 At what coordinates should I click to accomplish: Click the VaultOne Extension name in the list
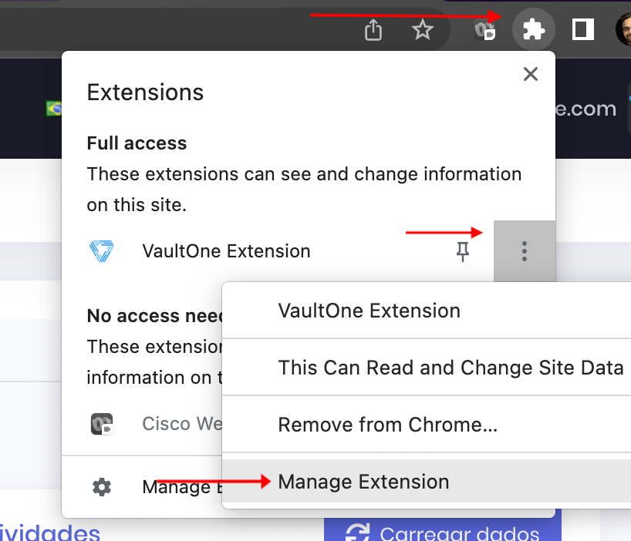pyautogui.click(x=226, y=251)
